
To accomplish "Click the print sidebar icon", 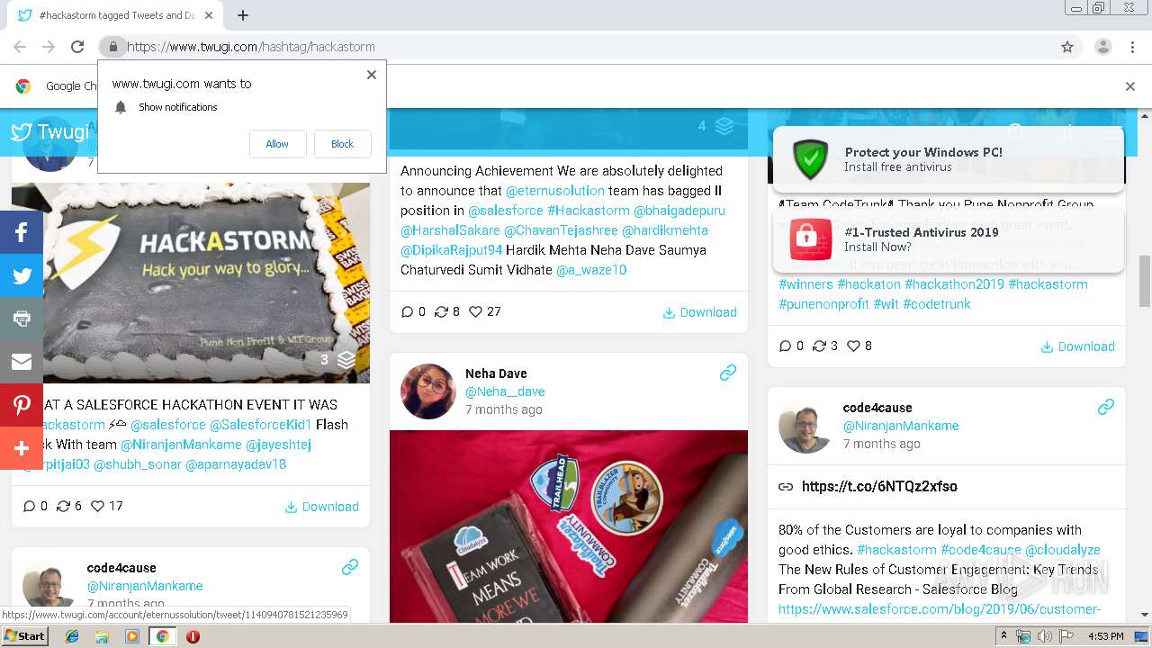I will click(22, 319).
